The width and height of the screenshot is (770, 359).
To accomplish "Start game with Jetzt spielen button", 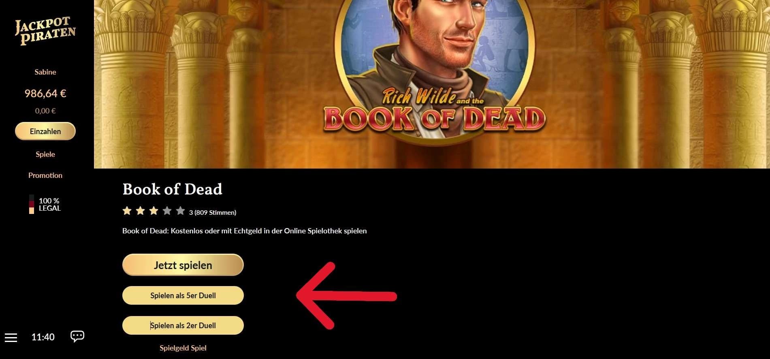I will (183, 265).
